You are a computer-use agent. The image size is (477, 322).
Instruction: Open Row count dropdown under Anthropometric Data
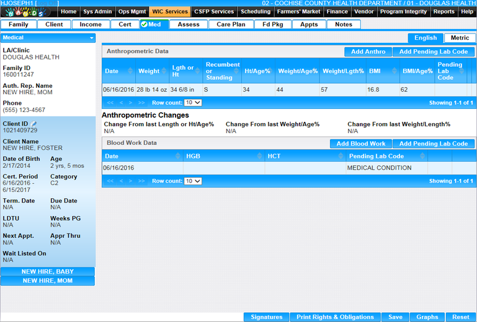tap(193, 103)
